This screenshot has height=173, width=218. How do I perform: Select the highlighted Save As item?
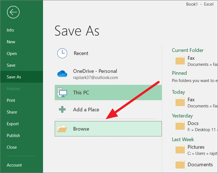(x=22, y=77)
